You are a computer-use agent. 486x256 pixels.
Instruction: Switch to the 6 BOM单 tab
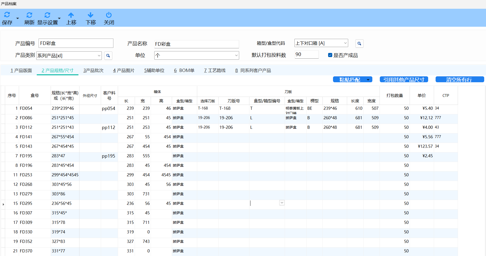(184, 70)
